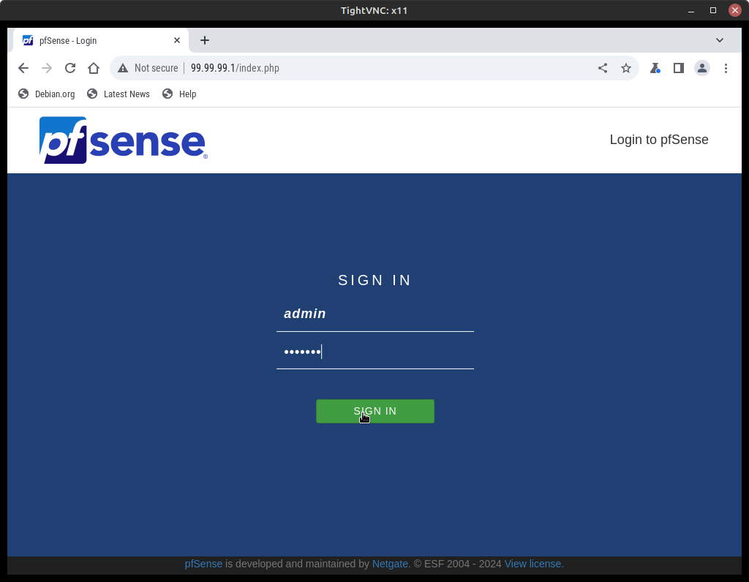Bookmark this page with the star icon

(x=626, y=68)
